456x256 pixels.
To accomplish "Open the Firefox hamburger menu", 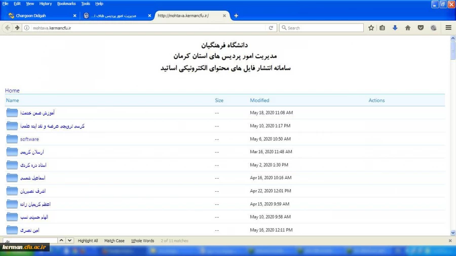I will [448, 28].
